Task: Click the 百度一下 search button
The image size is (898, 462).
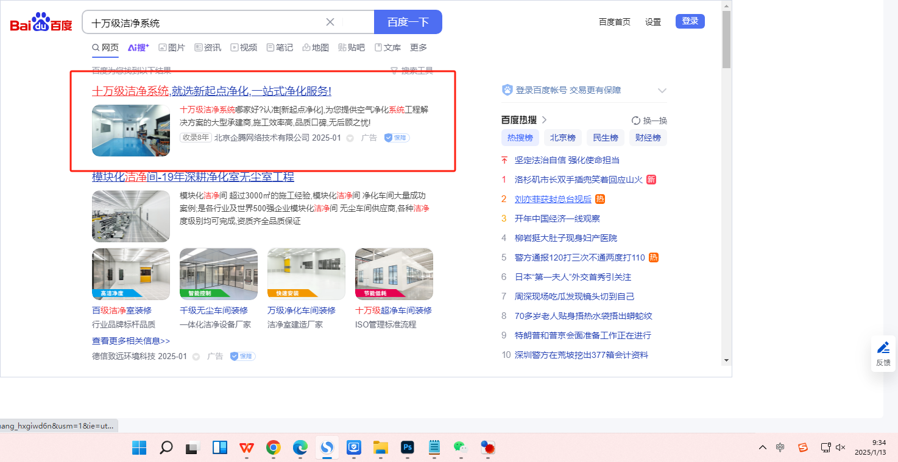Action: (x=408, y=22)
